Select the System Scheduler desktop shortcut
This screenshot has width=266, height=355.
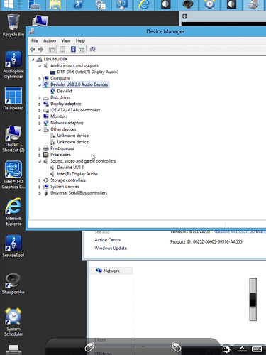tap(13, 322)
